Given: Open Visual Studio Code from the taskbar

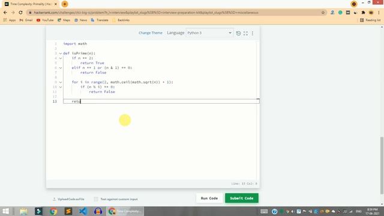Looking at the screenshot, I should click(x=83, y=211).
